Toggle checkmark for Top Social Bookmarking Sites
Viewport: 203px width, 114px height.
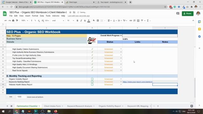92,58
